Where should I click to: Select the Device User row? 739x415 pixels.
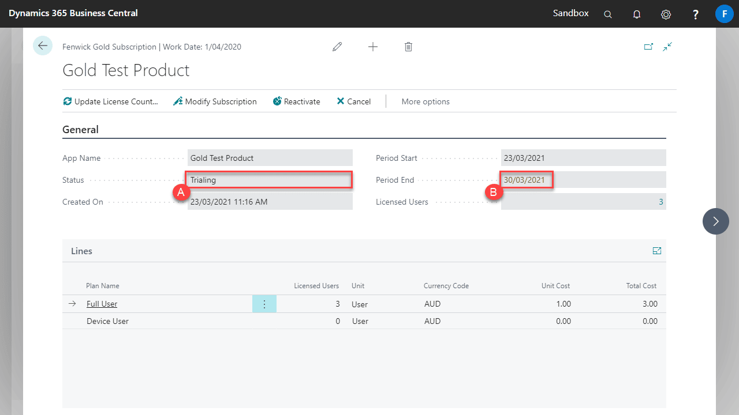point(364,321)
